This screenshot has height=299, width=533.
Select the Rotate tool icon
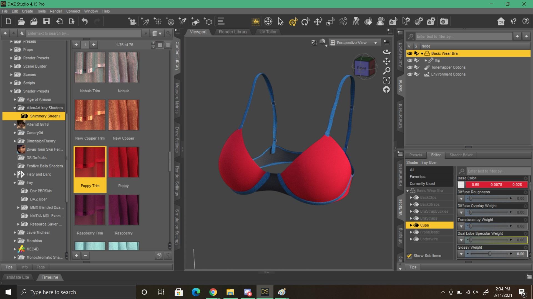coord(305,21)
